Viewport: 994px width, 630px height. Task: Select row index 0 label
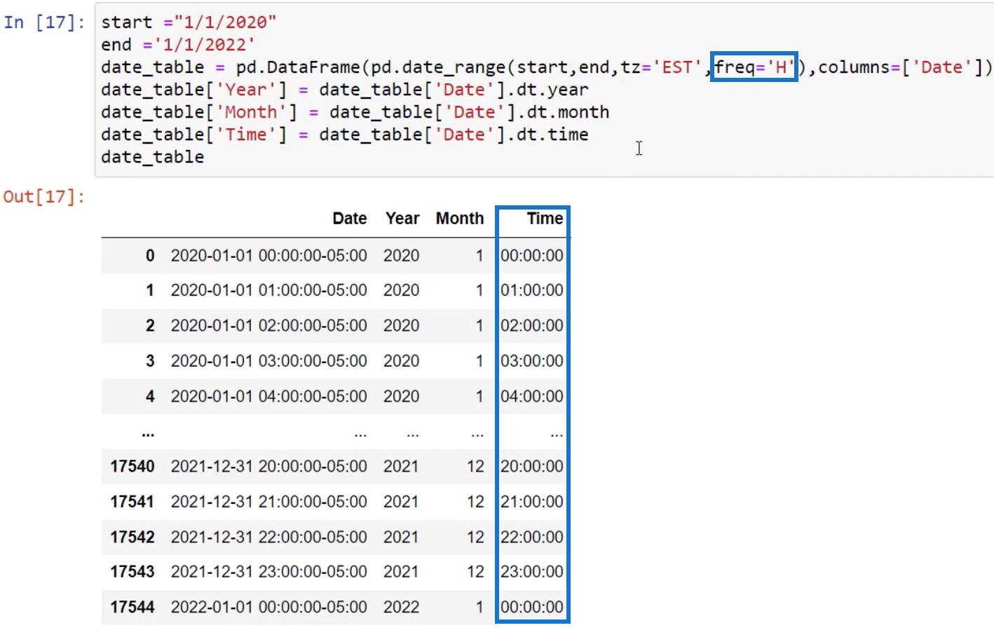[x=150, y=256]
